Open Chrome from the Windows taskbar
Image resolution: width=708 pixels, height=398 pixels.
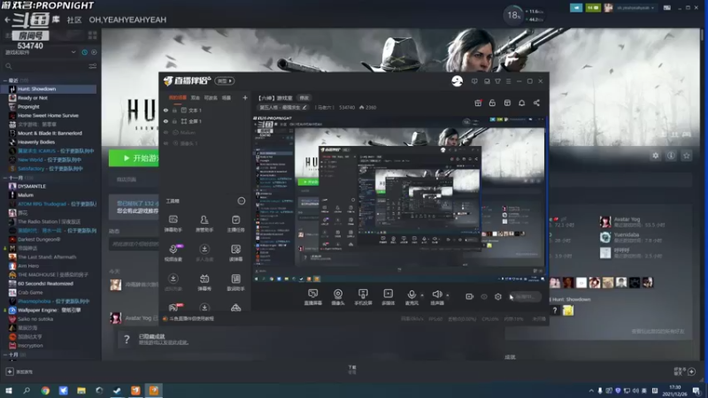45,391
